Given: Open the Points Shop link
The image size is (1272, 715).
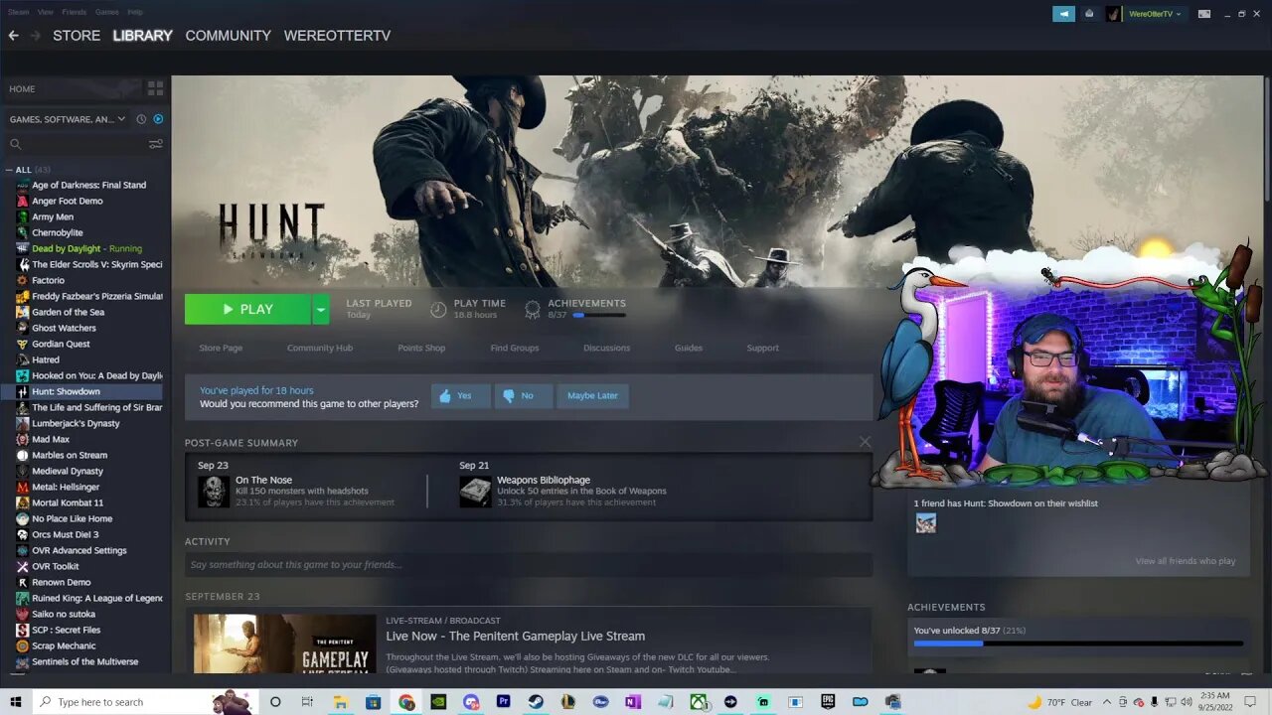Looking at the screenshot, I should point(421,348).
